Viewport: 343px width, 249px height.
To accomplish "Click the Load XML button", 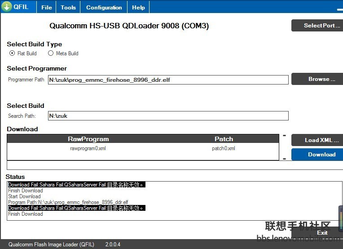I will point(317,140).
